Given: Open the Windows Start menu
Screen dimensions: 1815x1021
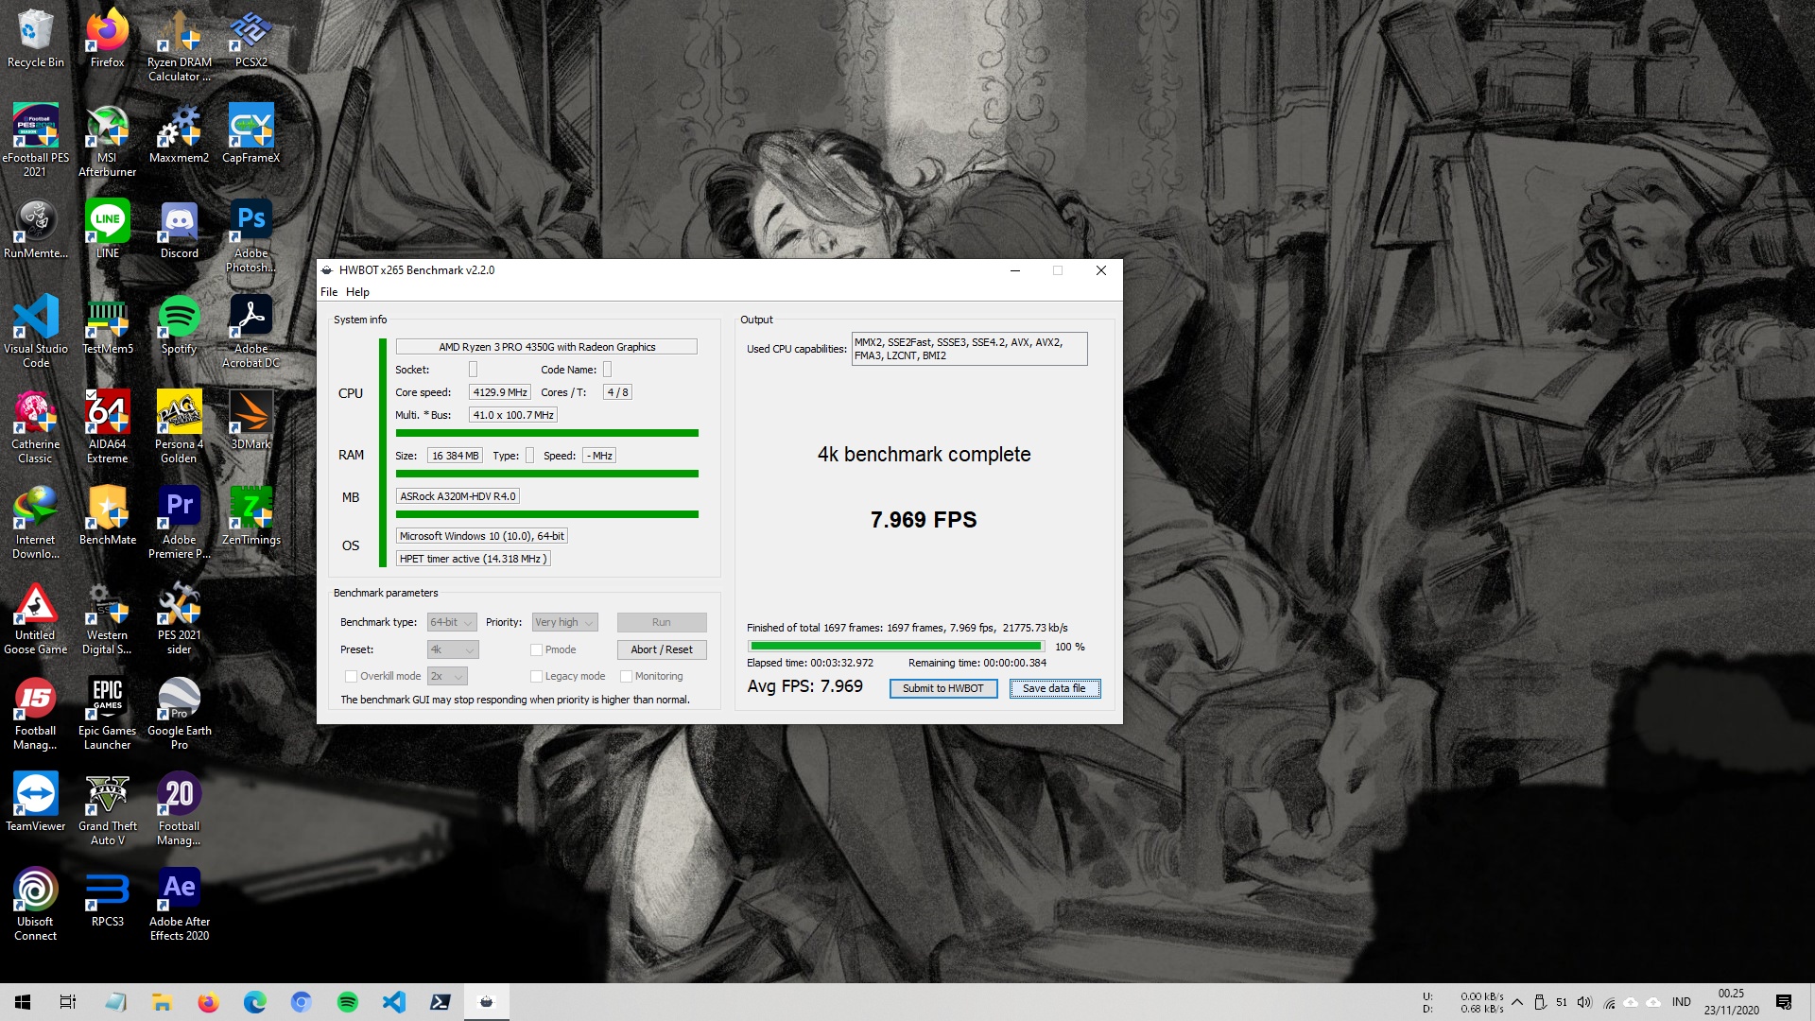Looking at the screenshot, I should coord(23,1003).
